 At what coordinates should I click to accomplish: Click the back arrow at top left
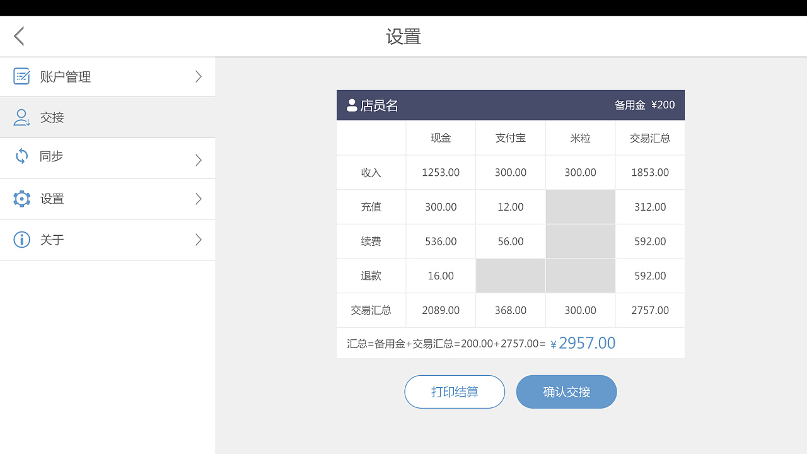[18, 35]
